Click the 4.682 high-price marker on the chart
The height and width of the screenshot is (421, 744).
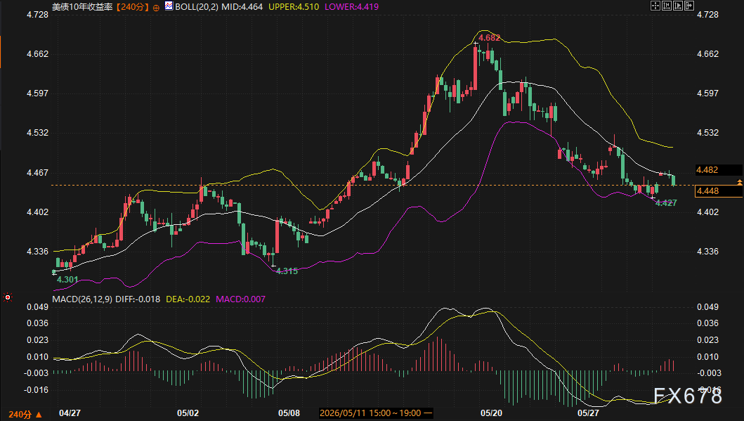[x=489, y=38]
